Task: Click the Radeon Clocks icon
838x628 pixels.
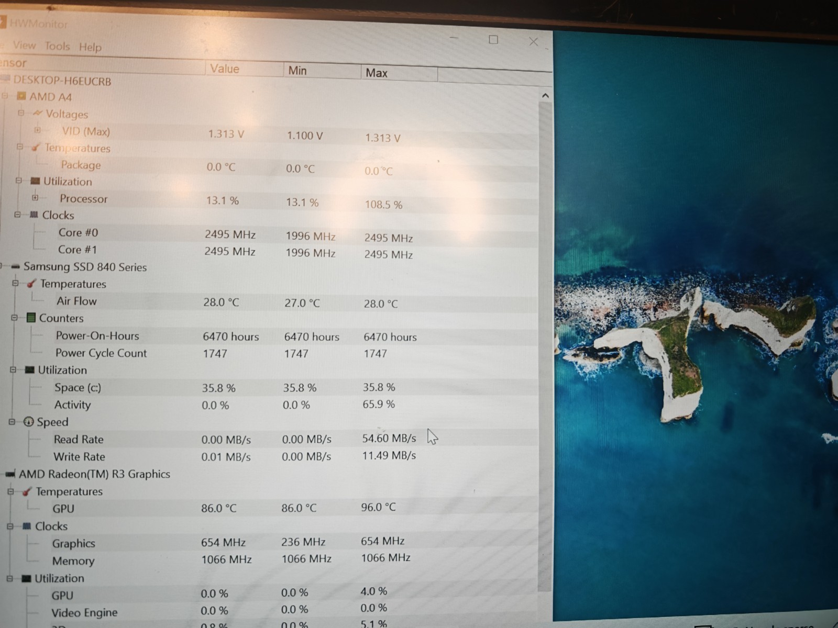Action: pos(27,526)
